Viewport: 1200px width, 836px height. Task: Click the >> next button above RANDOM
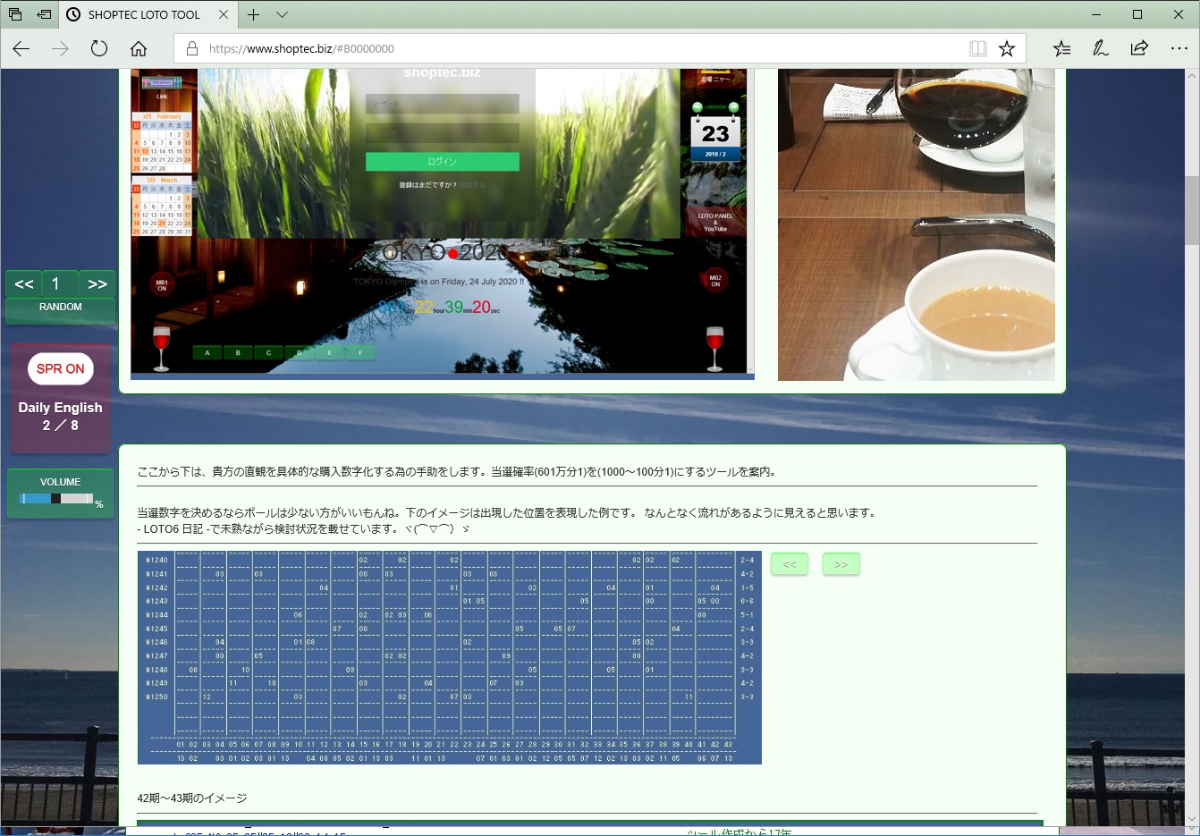97,283
